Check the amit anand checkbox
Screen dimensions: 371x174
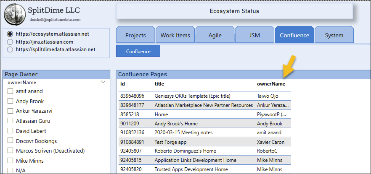click(11, 91)
